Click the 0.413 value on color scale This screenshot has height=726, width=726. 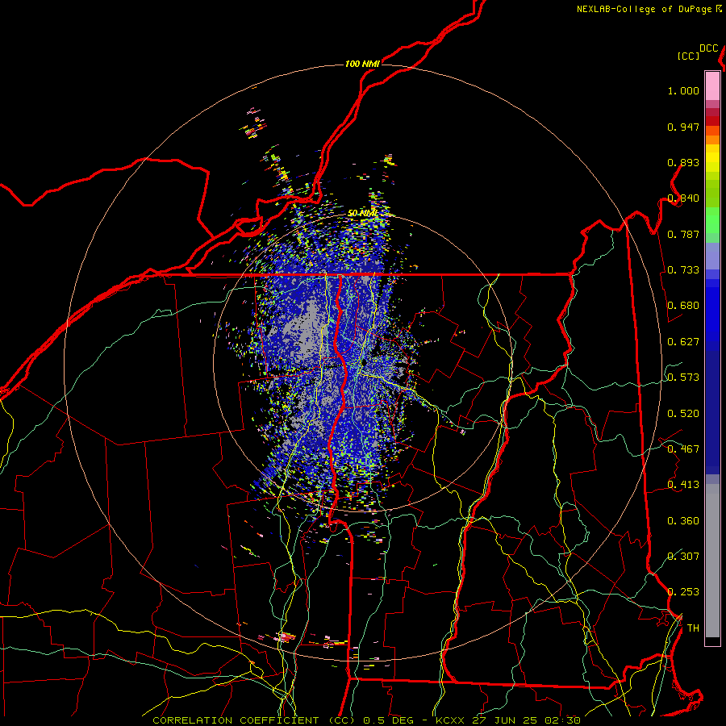pyautogui.click(x=683, y=485)
